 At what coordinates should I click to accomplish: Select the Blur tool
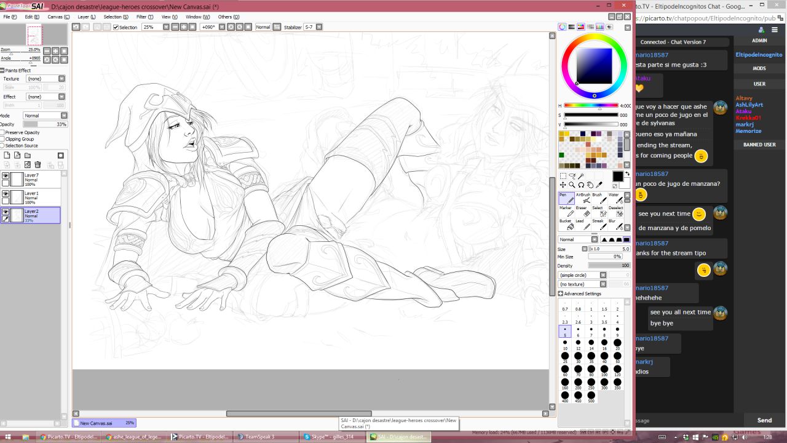(x=616, y=225)
